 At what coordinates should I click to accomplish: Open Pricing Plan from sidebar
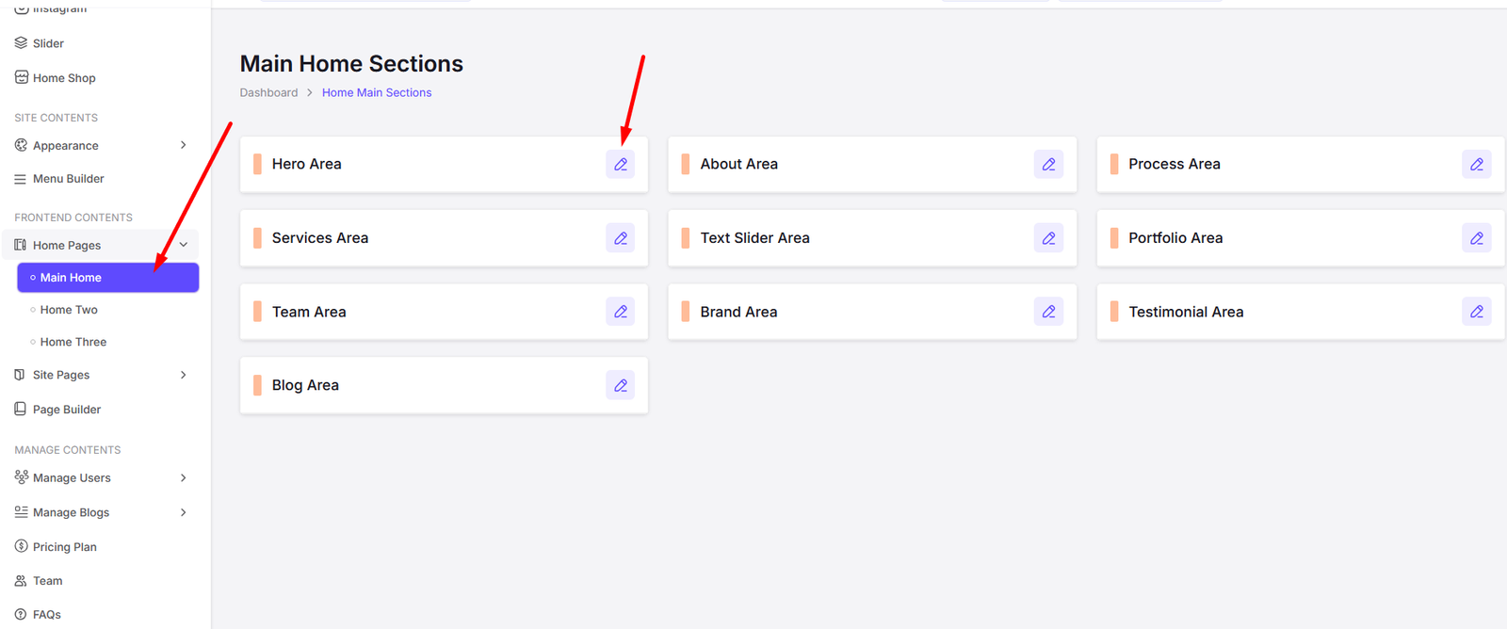[x=64, y=547]
